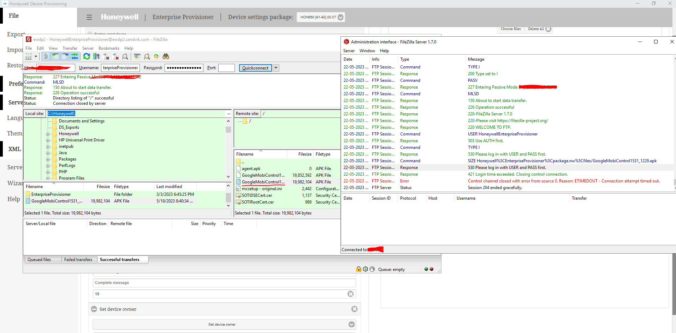Click the encryption padlock status icon
Screen dimensions: 676x333
tap(358, 269)
